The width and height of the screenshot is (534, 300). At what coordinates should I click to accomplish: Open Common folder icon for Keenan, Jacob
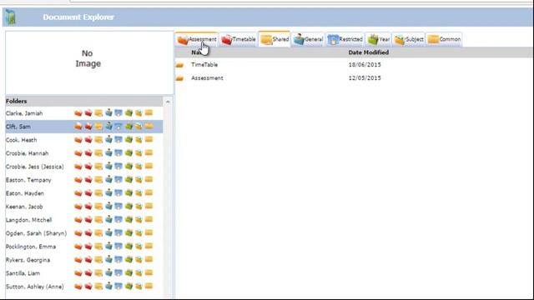coord(149,206)
